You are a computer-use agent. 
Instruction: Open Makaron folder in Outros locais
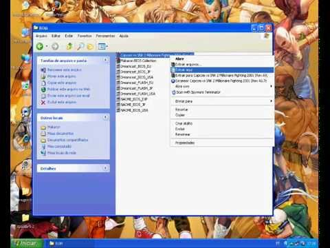tap(54, 127)
